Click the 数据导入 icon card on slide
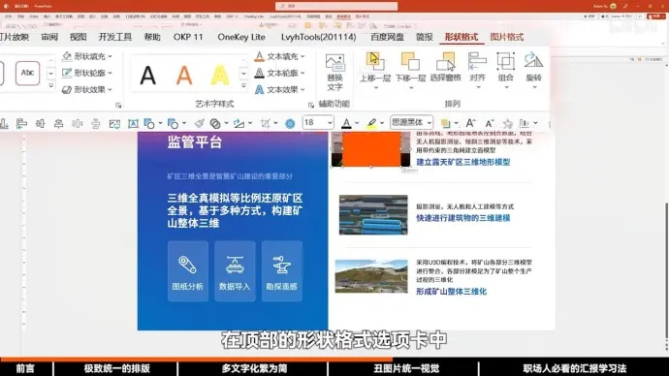 pos(235,271)
